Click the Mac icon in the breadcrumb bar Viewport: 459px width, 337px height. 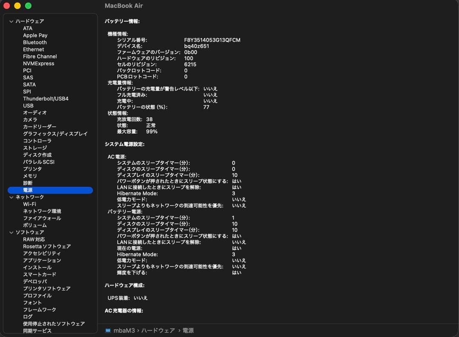108,330
